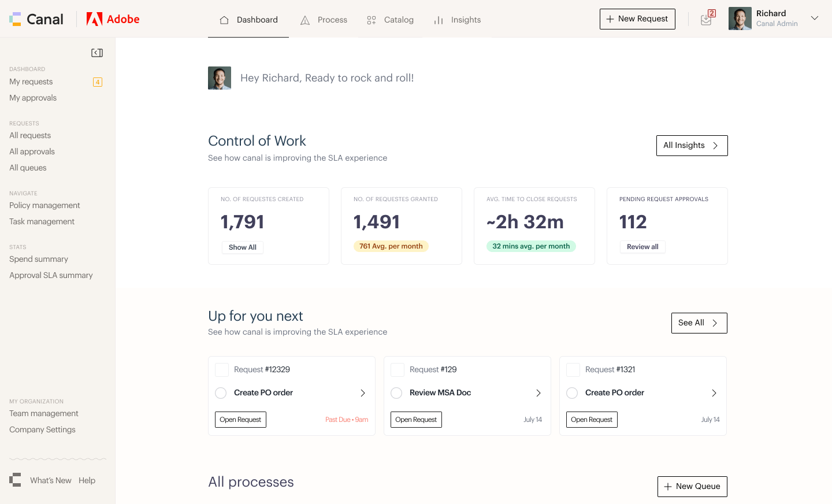832x504 pixels.
Task: Click the 761 Avg. per month yellow pill
Action: coord(391,246)
